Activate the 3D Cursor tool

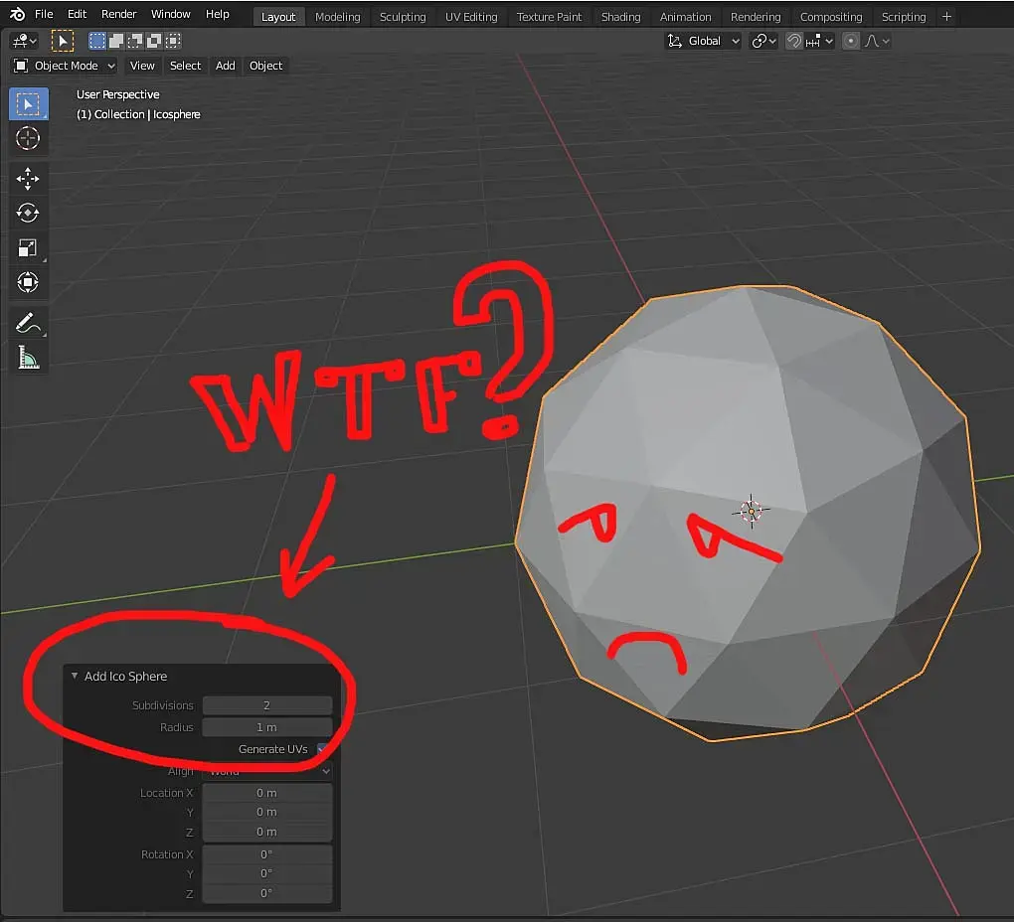28,138
